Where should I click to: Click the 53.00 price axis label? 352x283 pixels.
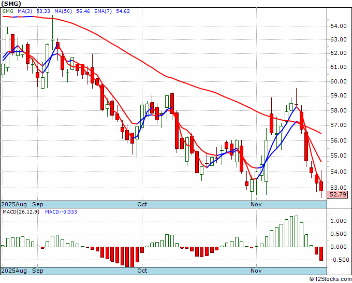[x=339, y=188]
